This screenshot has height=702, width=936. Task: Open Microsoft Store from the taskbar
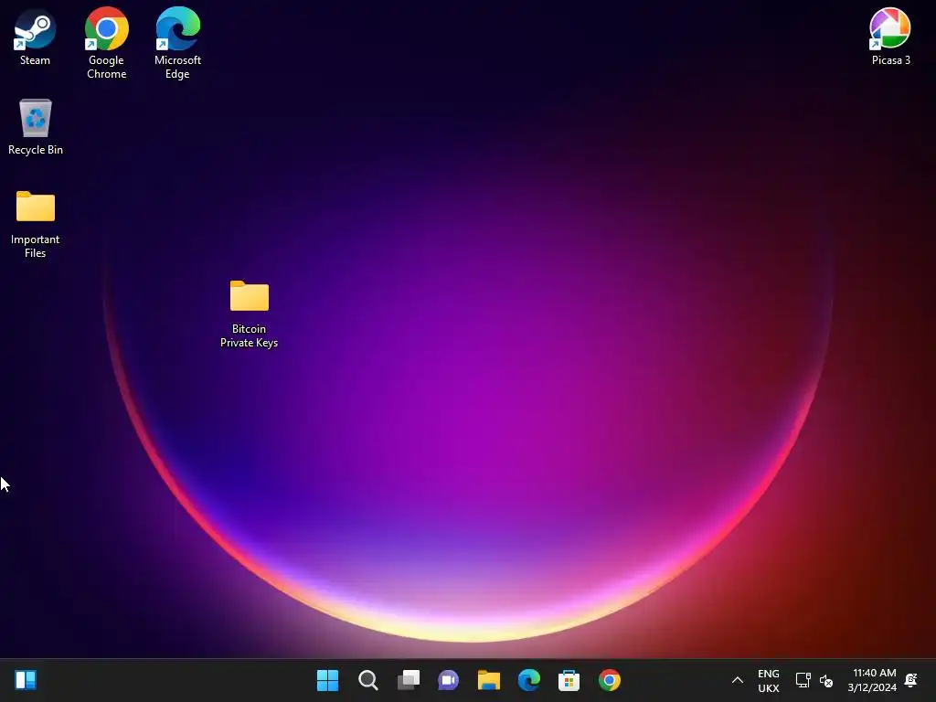tap(569, 680)
